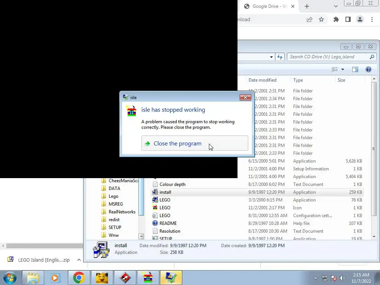The height and width of the screenshot is (285, 380).
Task: Click the file list scroll down arrow
Action: (374, 236)
